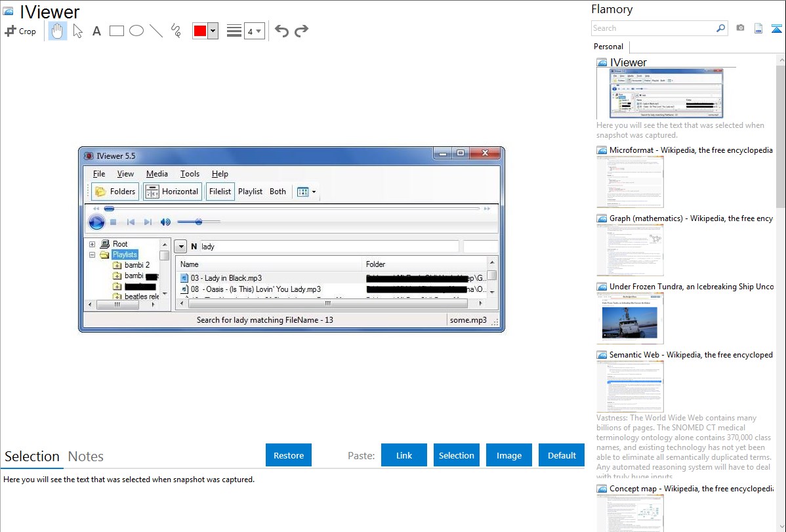786x532 pixels.
Task: Open the line width dropdown
Action: click(255, 31)
